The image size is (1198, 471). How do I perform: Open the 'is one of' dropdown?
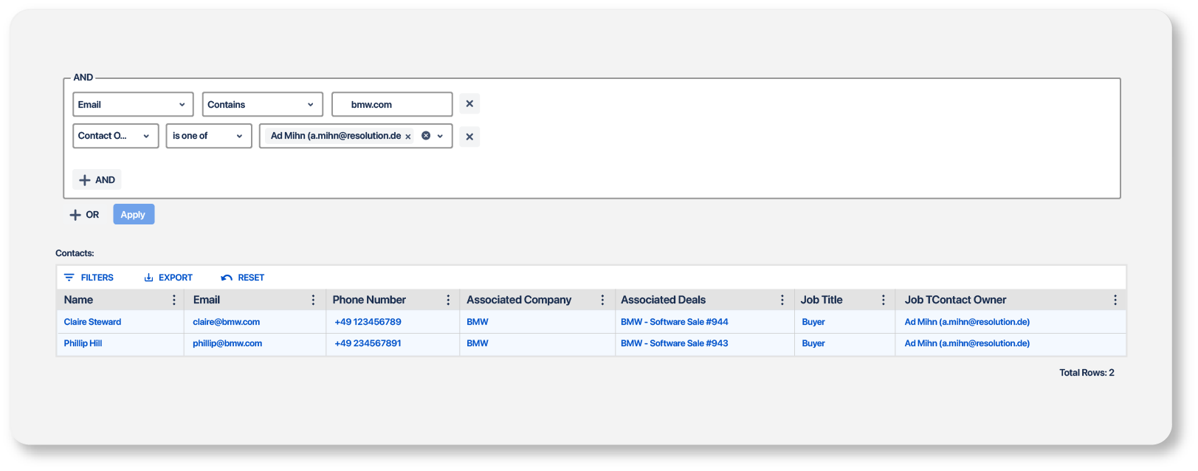[208, 136]
